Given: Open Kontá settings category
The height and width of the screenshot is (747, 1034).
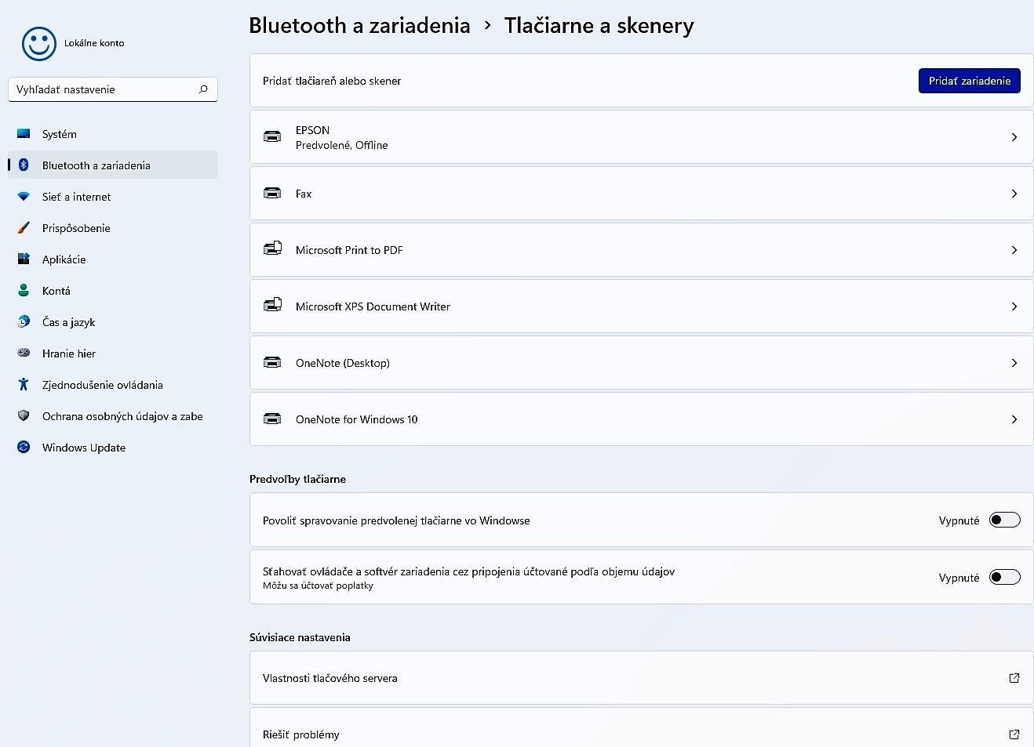Looking at the screenshot, I should 113,291.
